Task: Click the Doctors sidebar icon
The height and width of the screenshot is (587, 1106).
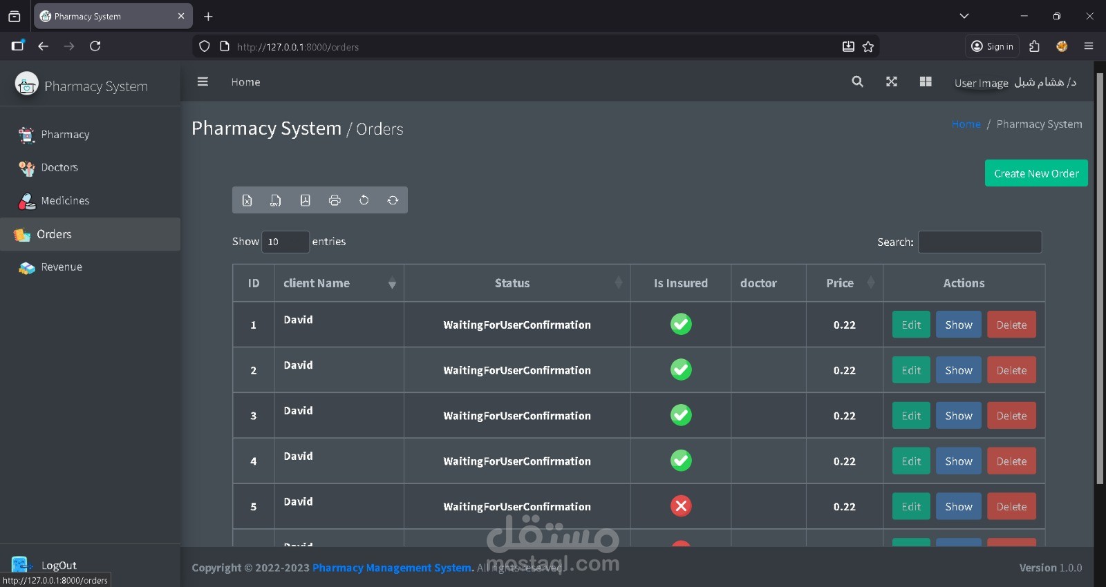Action: (26, 168)
